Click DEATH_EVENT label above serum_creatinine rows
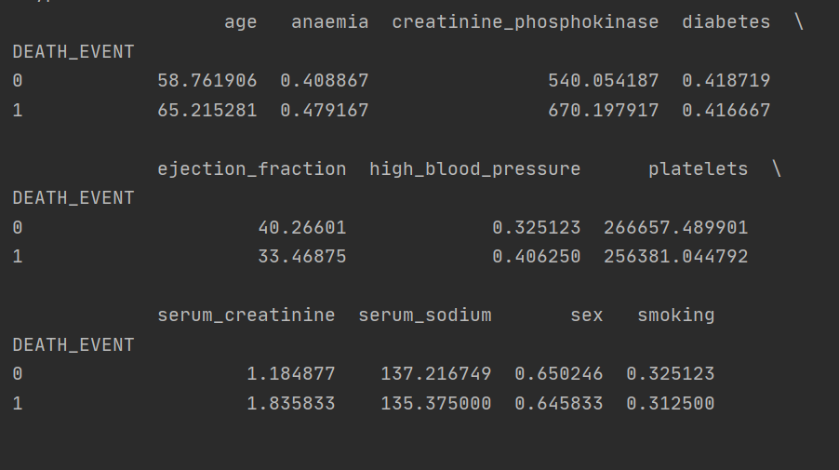Image resolution: width=839 pixels, height=470 pixels. coord(73,344)
